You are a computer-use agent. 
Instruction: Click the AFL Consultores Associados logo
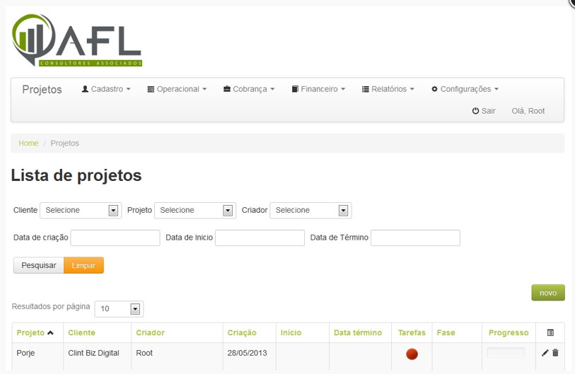(76, 41)
